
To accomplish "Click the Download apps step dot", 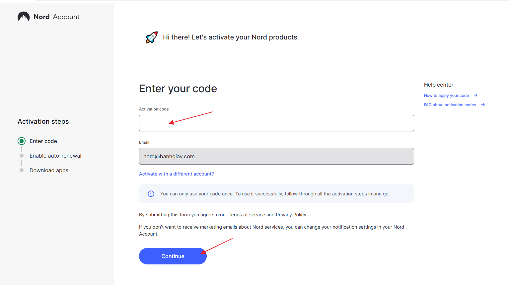I will [x=22, y=170].
